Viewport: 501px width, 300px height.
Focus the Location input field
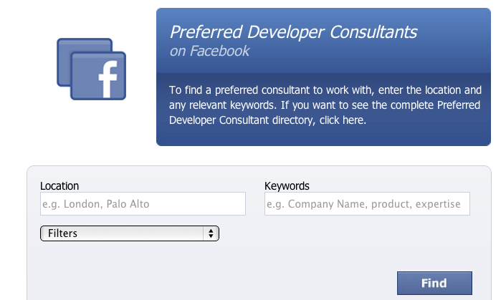click(x=143, y=204)
